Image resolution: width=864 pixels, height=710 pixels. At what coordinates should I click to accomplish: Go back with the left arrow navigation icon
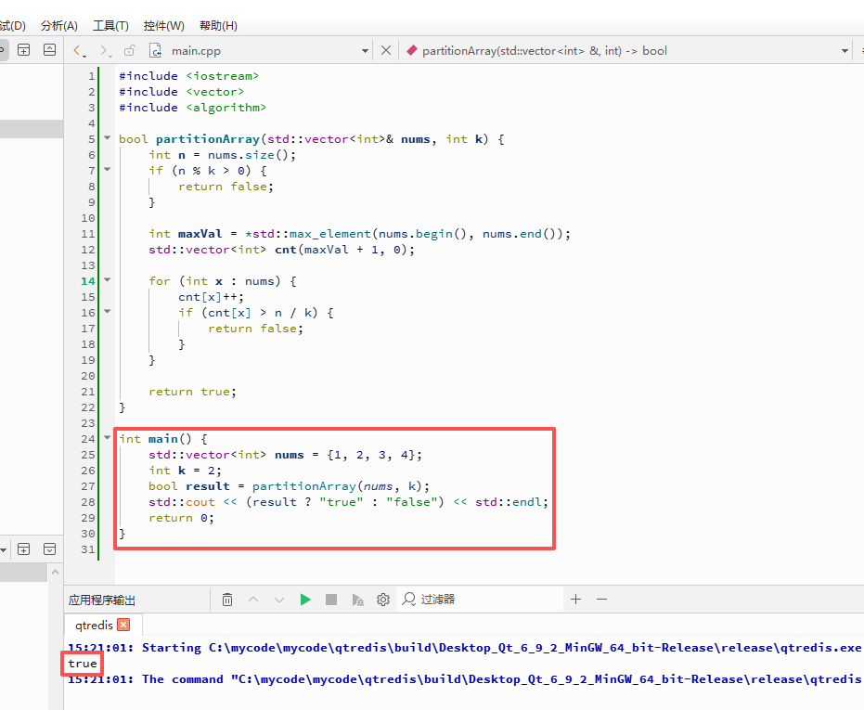pos(78,51)
